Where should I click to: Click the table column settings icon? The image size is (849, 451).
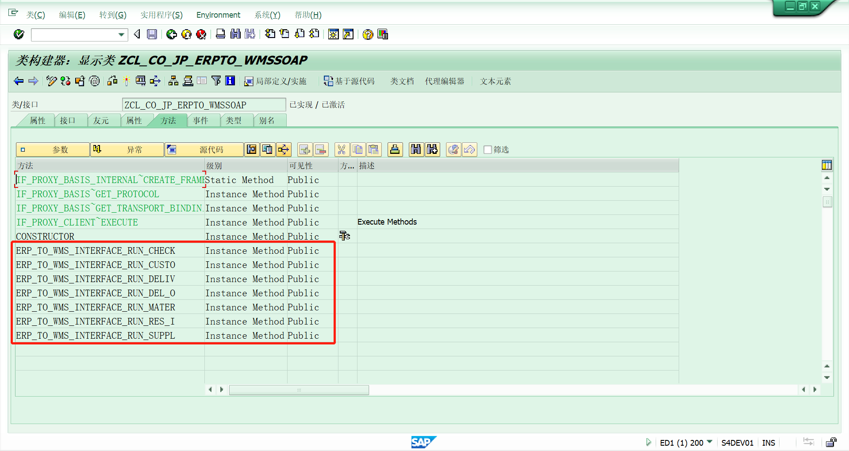point(826,165)
